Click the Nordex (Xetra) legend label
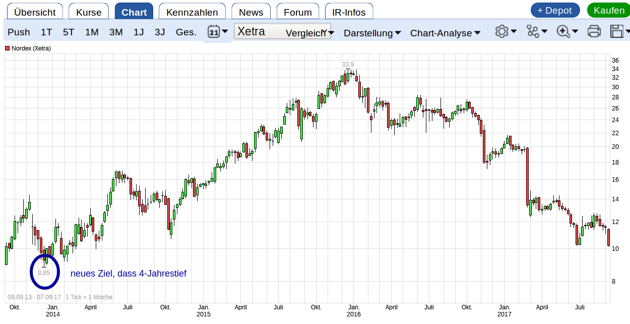 (x=31, y=48)
